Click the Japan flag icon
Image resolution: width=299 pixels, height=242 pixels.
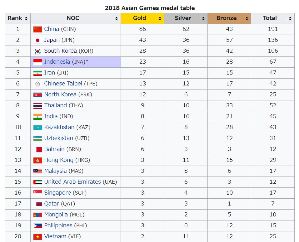click(37, 40)
